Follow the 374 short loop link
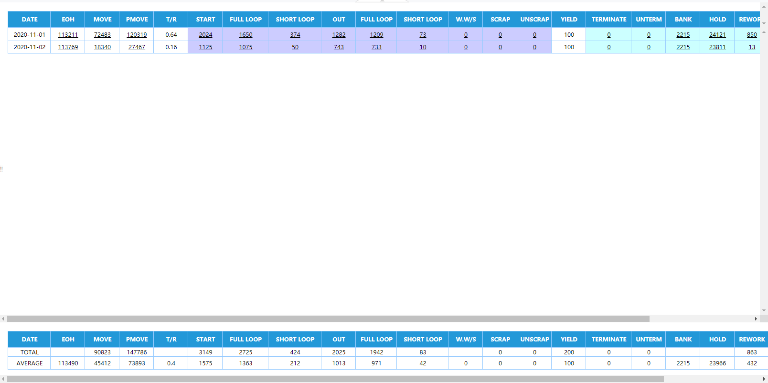The width and height of the screenshot is (768, 383). 295,35
